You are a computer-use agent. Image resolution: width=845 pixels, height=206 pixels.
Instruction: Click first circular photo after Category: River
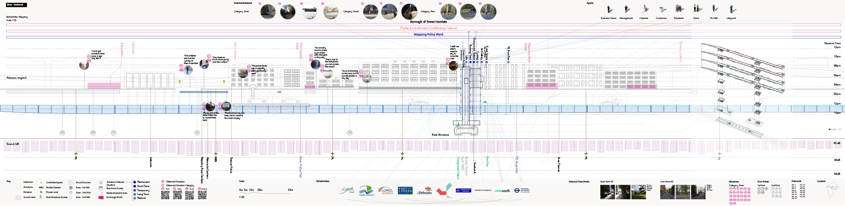click(x=268, y=12)
